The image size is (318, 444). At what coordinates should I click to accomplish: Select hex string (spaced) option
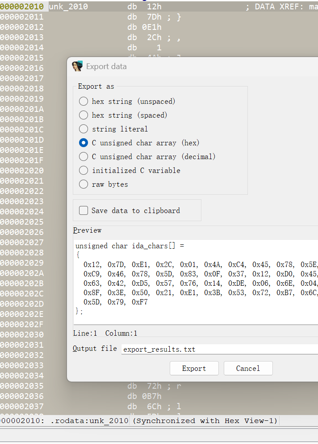coord(84,115)
